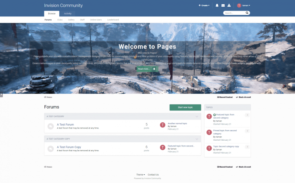Open the Leaderboard navigation item

tap(113, 20)
